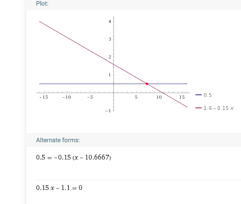Click x-axis label −5 on plot
241x204 pixels.
90,97
